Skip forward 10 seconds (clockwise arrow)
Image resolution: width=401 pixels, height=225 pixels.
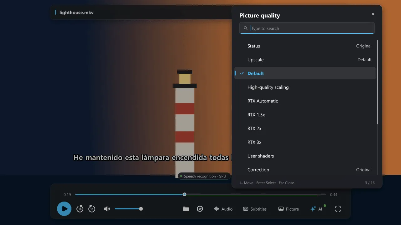click(x=92, y=209)
